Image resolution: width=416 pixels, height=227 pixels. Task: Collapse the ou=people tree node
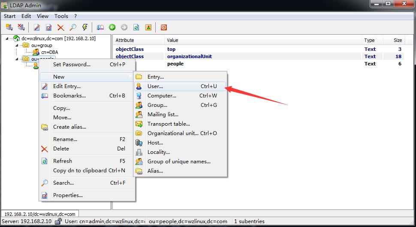tap(17, 59)
